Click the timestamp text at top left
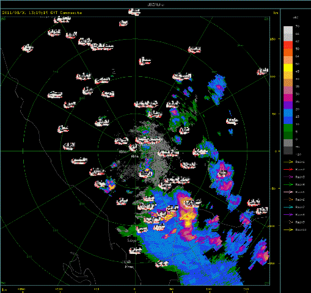Viewport: 311px width, 293px height. 42,13
